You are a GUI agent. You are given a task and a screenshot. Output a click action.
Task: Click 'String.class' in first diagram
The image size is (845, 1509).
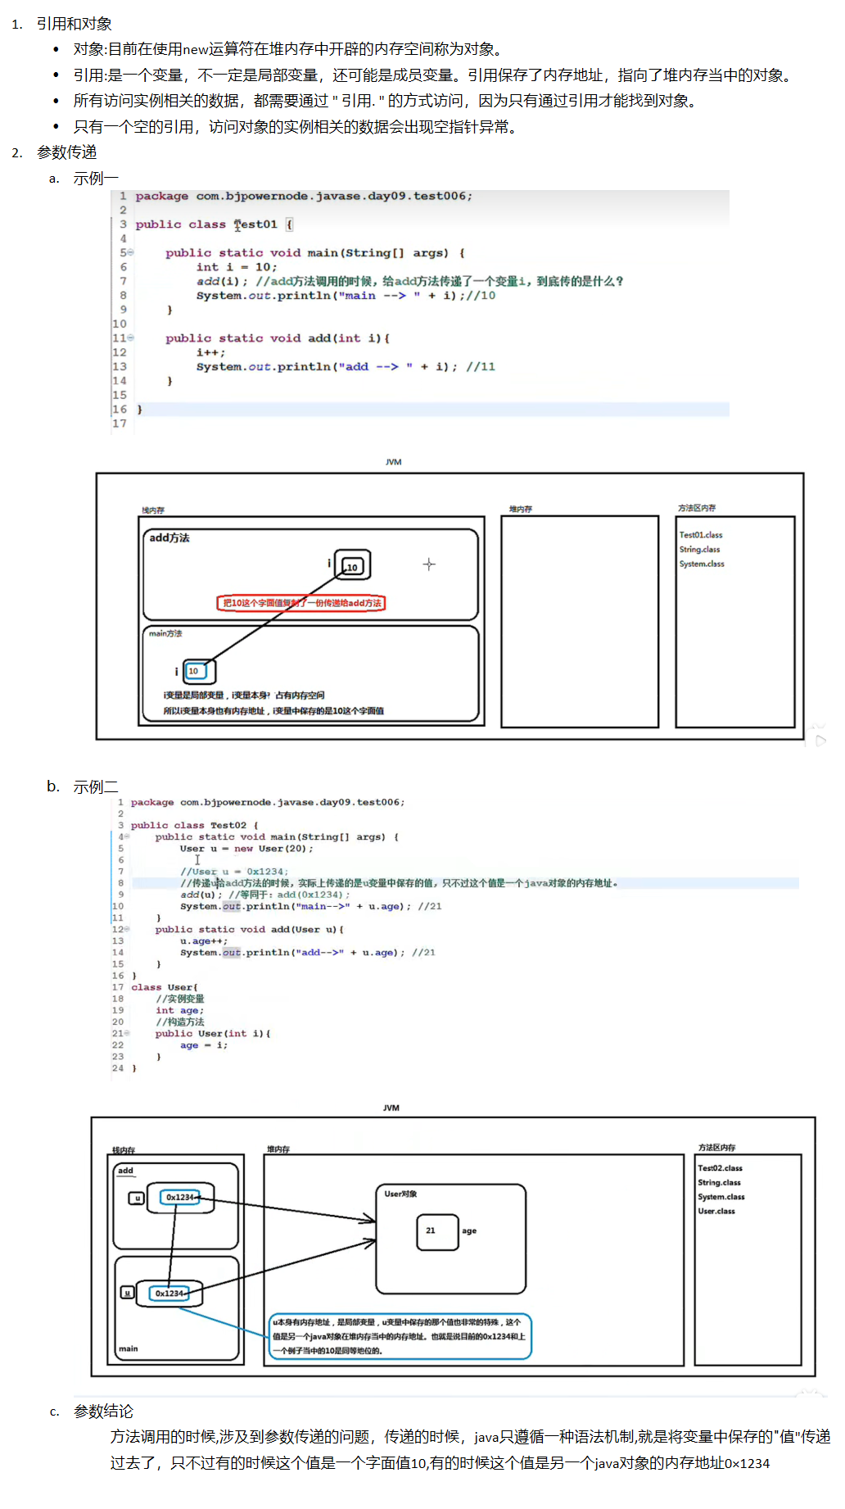[700, 550]
